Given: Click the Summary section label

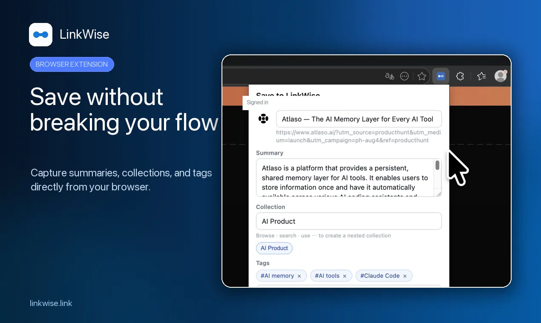Looking at the screenshot, I should click(270, 153).
